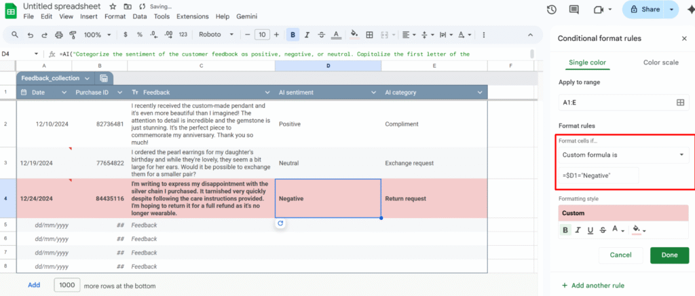Viewport: 695px width, 296px height.
Task: Select the paint format tool
Action: 73,35
